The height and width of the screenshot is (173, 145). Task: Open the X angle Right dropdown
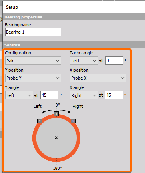[84, 95]
